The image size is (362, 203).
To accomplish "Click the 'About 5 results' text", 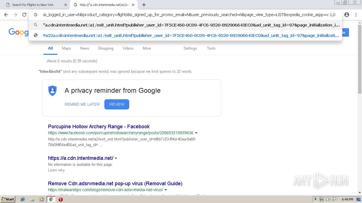I will [x=72, y=61].
